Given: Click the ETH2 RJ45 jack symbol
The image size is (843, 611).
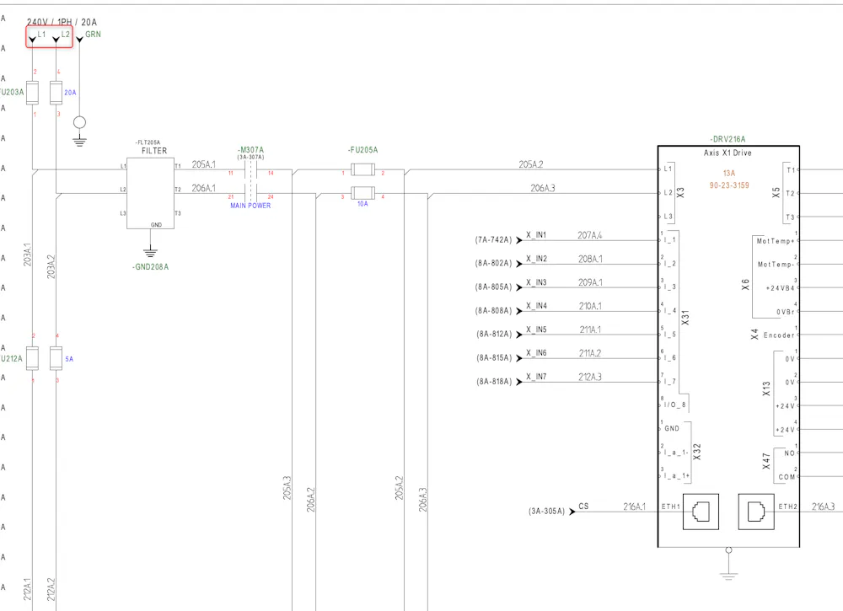Looking at the screenshot, I should coord(756,512).
